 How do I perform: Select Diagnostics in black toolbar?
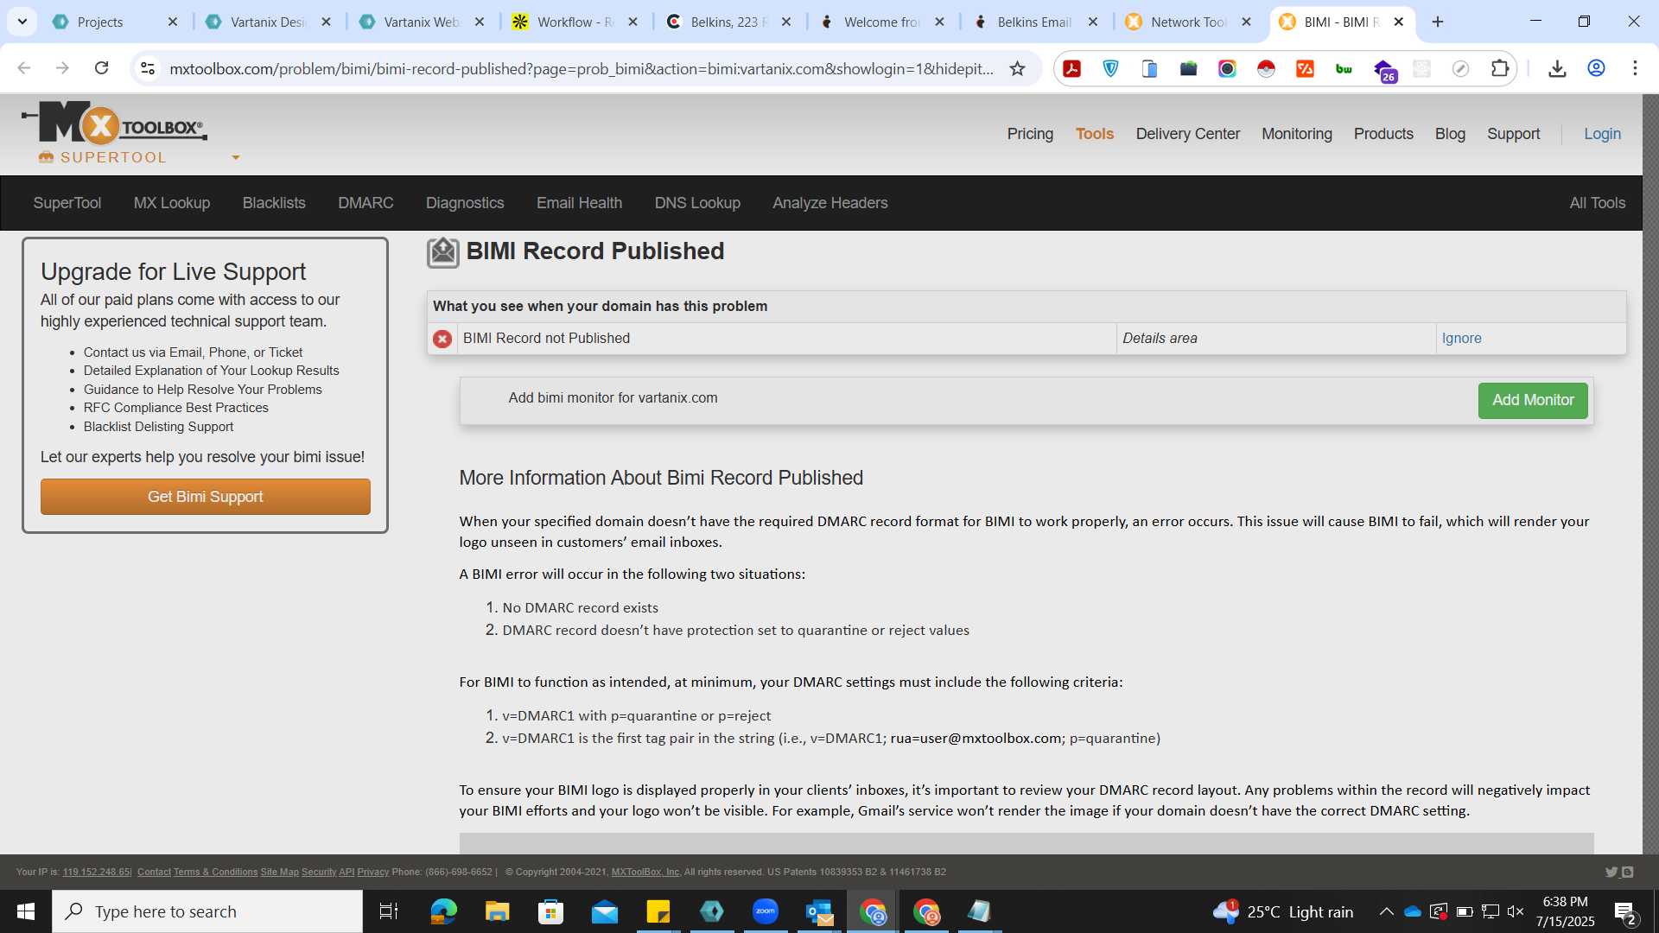[465, 203]
